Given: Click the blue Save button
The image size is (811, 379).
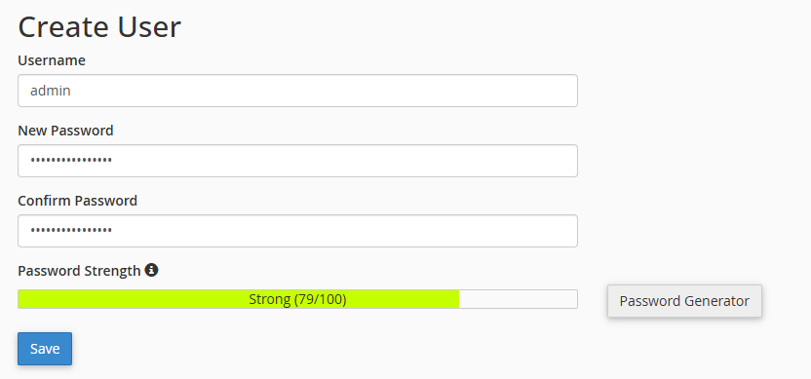Looking at the screenshot, I should (x=45, y=349).
